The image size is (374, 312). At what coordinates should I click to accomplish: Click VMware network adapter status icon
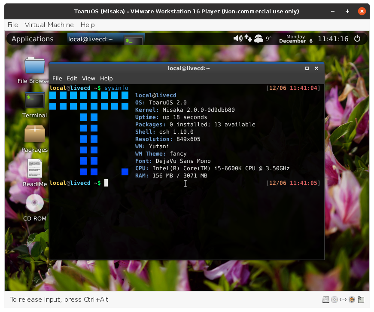[343, 300]
